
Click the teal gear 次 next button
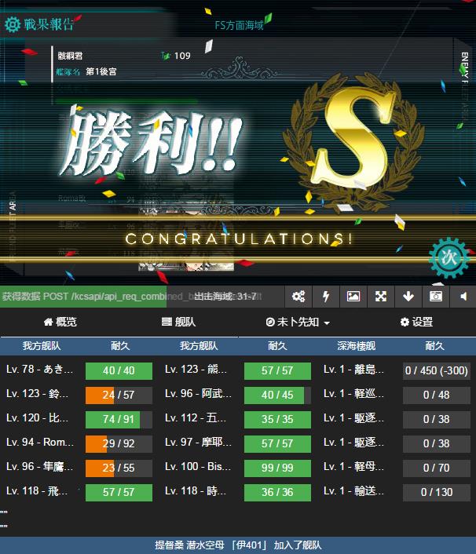click(x=449, y=257)
